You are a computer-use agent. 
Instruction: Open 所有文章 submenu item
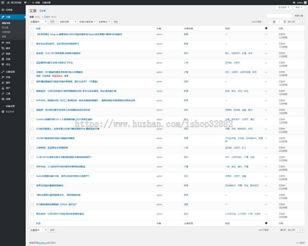(x=6, y=23)
